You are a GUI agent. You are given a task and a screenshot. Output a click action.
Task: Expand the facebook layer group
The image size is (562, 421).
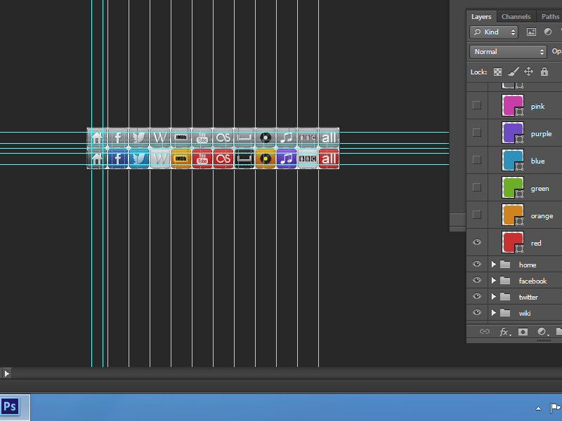pyautogui.click(x=494, y=281)
